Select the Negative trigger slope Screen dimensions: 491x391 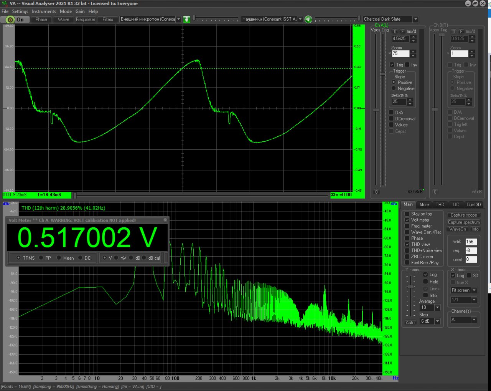394,88
